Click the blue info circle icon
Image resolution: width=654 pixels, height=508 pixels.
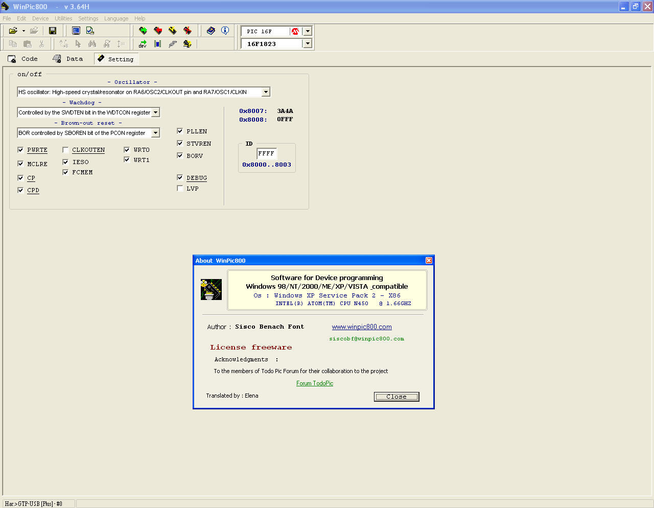coord(225,31)
